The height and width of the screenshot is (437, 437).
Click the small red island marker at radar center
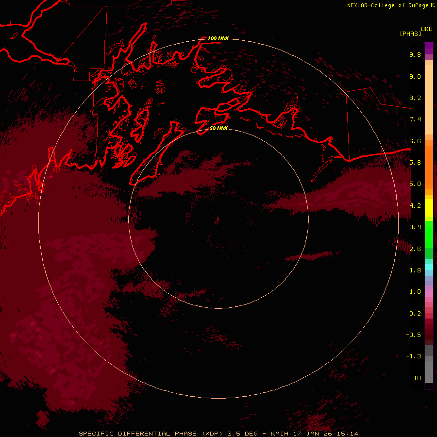click(217, 221)
